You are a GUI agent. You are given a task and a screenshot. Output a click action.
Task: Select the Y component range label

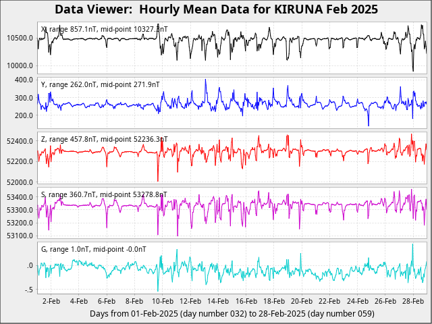(100, 85)
